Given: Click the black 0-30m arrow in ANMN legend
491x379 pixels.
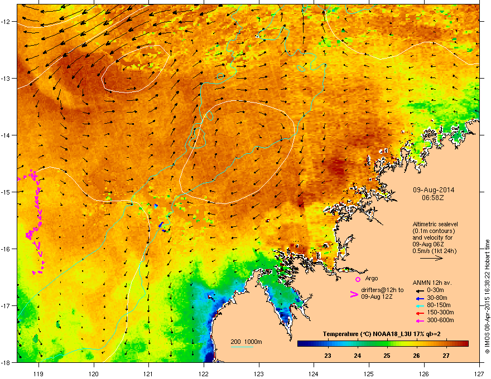Looking at the screenshot, I should [x=419, y=290].
